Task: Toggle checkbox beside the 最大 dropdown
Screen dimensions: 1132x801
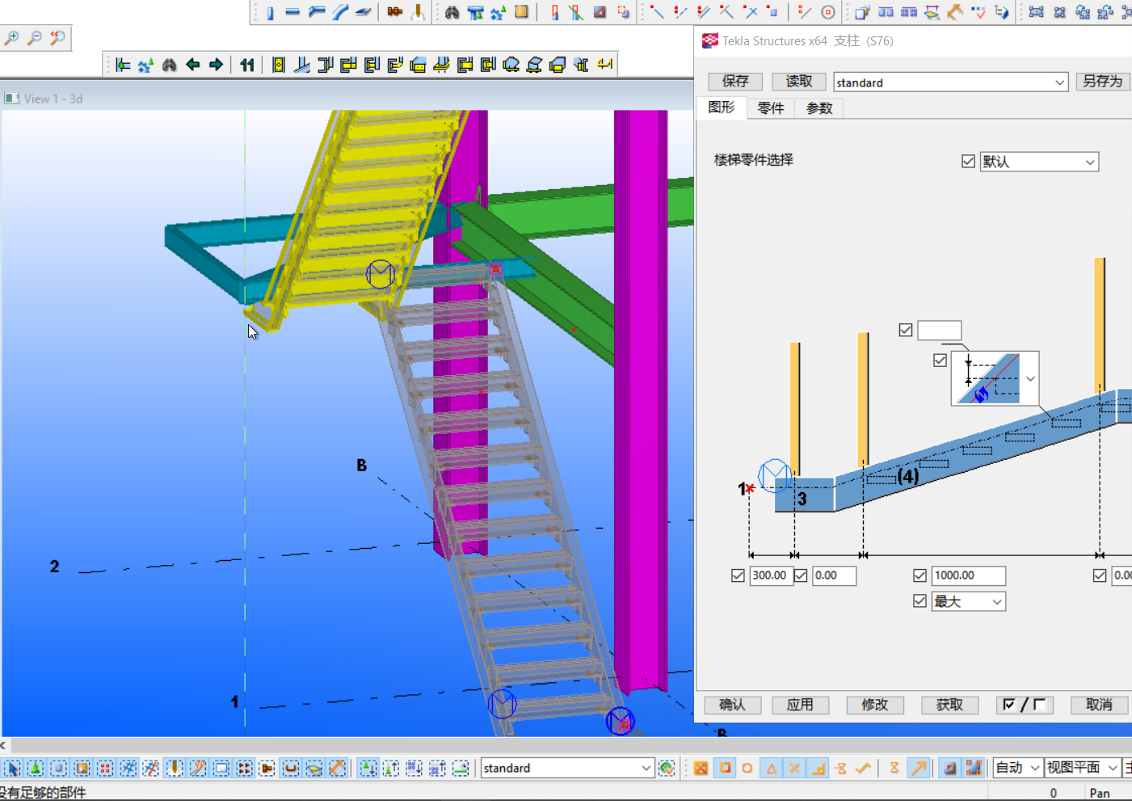Action: [x=919, y=601]
